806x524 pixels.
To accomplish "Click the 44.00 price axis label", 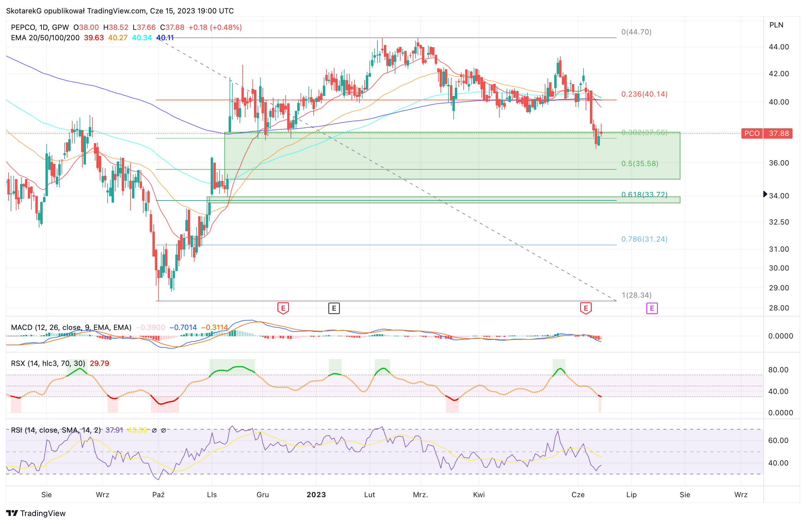I will (x=779, y=47).
